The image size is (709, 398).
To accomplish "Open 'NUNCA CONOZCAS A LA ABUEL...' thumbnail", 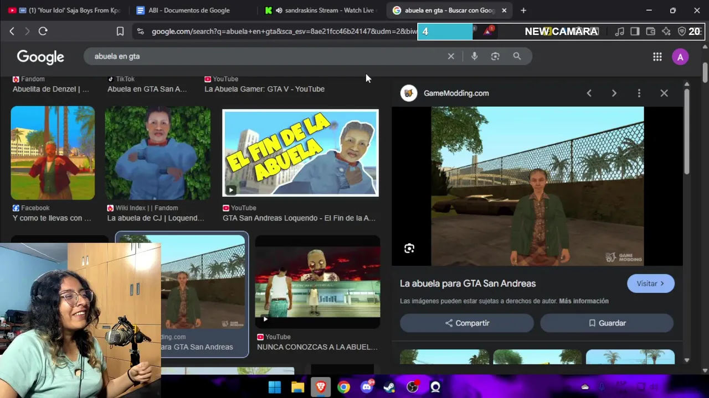I will 317,282.
